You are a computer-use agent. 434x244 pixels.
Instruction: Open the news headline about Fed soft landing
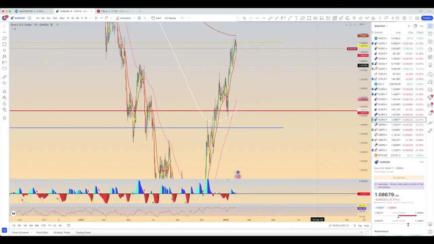pos(399,185)
